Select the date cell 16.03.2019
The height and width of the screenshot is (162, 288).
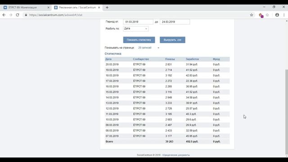112,86
